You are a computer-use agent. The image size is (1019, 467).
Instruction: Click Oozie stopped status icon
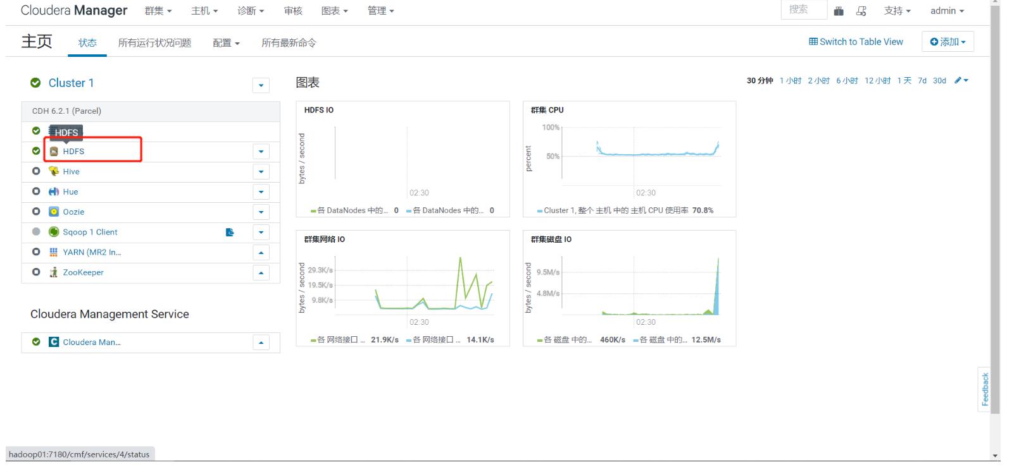pos(36,212)
